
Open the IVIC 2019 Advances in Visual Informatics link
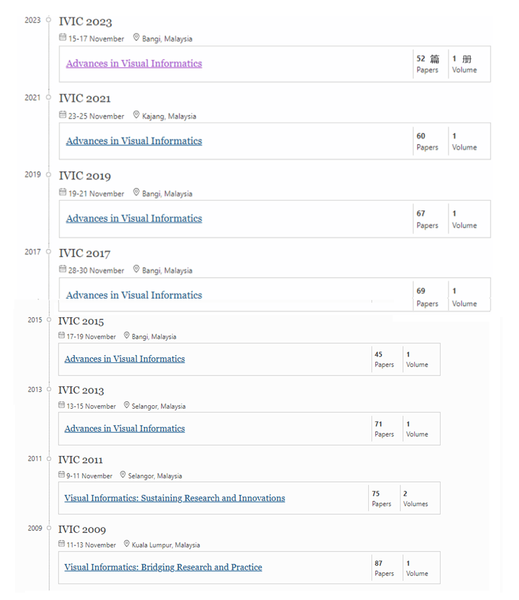[x=134, y=218]
